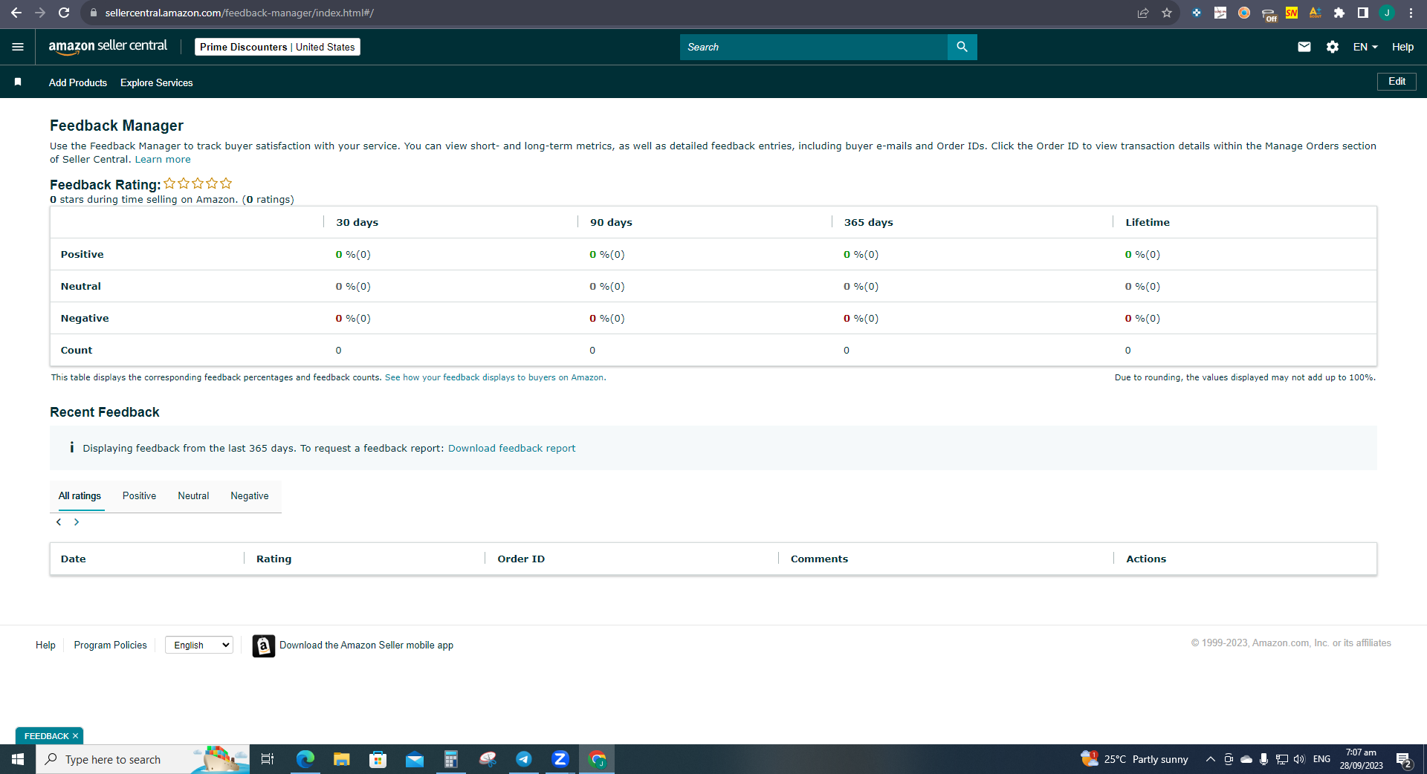Open the notification center icon
The height and width of the screenshot is (774, 1427).
1404,759
